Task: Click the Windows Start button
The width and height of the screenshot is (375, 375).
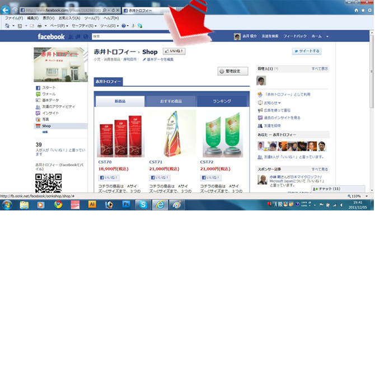Action: coord(7,205)
